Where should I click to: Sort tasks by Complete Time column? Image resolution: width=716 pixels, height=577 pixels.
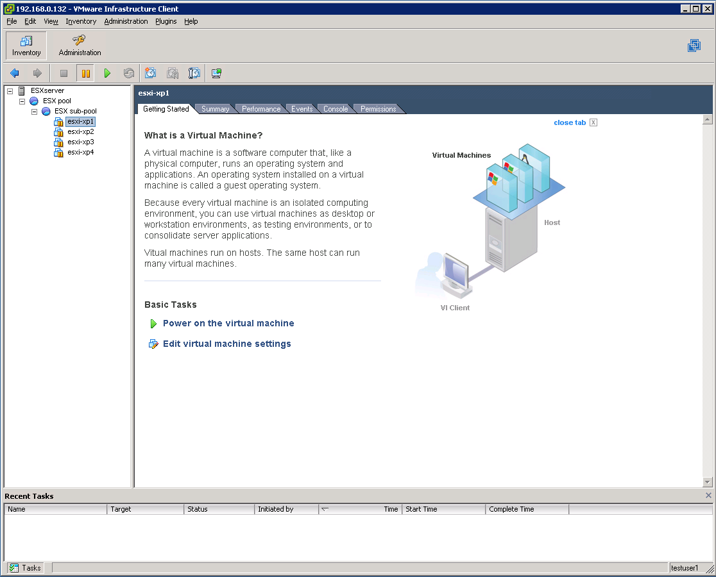click(x=527, y=509)
